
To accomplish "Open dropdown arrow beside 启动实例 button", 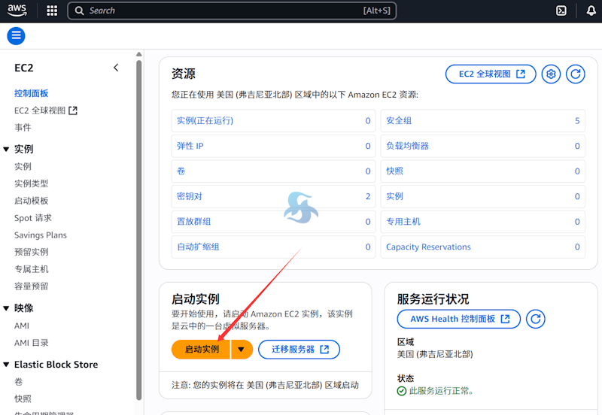I will 241,349.
